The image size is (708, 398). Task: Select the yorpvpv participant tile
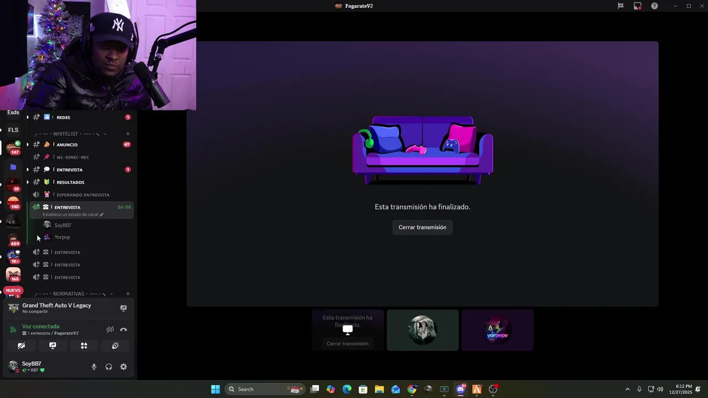pyautogui.click(x=497, y=330)
